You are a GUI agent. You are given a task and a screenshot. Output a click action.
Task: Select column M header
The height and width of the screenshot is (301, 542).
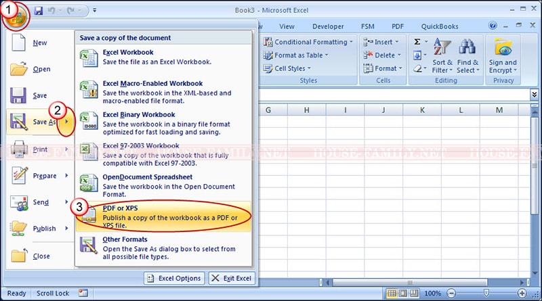[x=499, y=110]
